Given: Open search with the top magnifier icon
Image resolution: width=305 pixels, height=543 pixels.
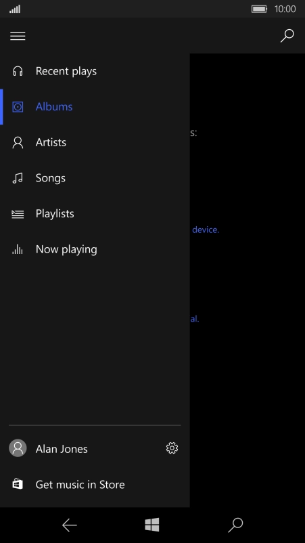Looking at the screenshot, I should click(x=287, y=36).
